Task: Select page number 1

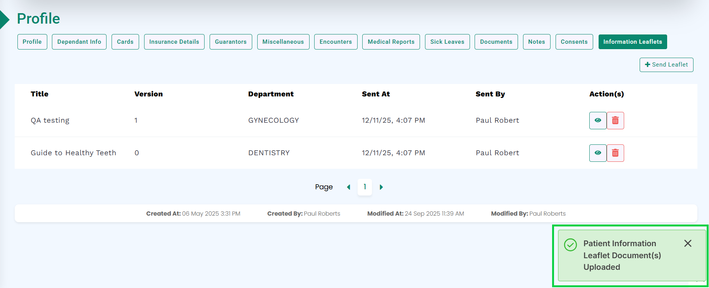Action: tap(365, 187)
